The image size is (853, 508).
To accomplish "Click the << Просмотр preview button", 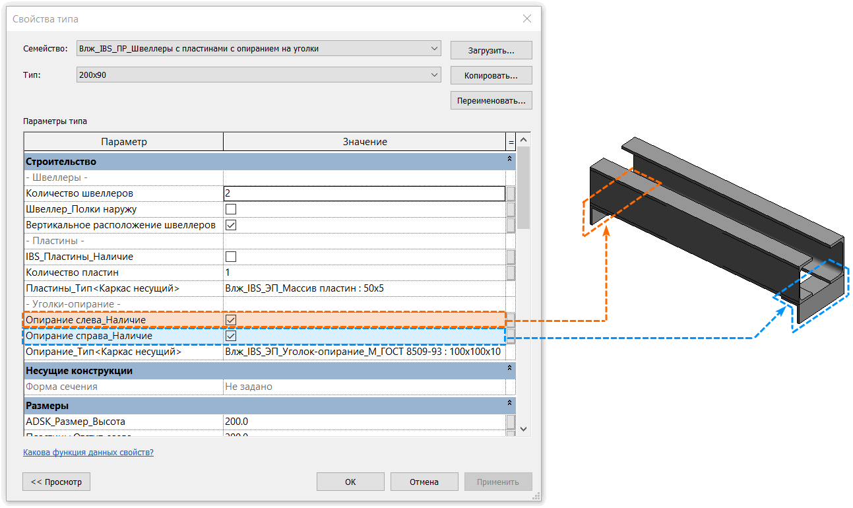I will click(x=56, y=482).
